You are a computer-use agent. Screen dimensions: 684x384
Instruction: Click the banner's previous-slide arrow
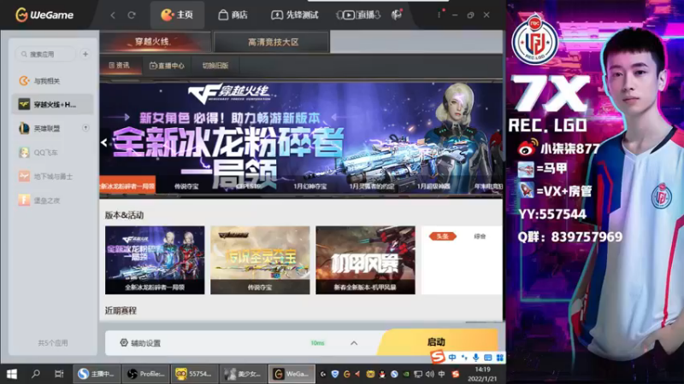103,142
